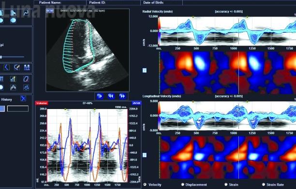This screenshot has height=189, width=296.
Task: Toggle the view icon atop the echo image
Action: pyautogui.click(x=50, y=11)
